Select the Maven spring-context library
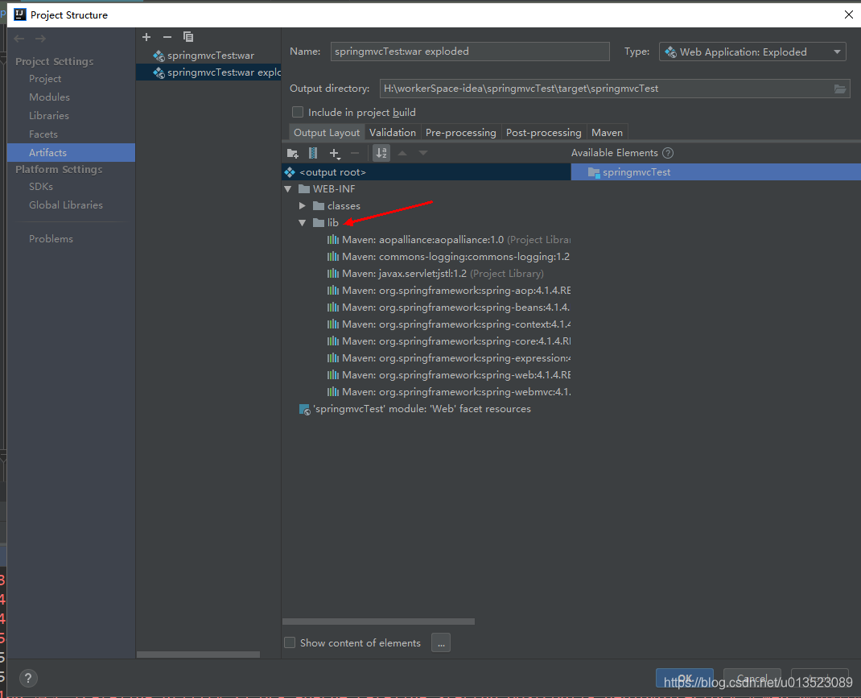The width and height of the screenshot is (861, 698). 448,324
